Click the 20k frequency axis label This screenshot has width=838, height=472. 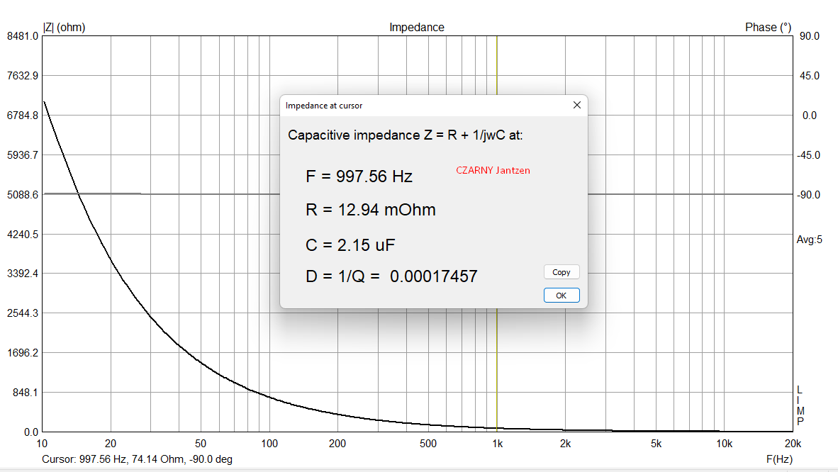click(793, 444)
